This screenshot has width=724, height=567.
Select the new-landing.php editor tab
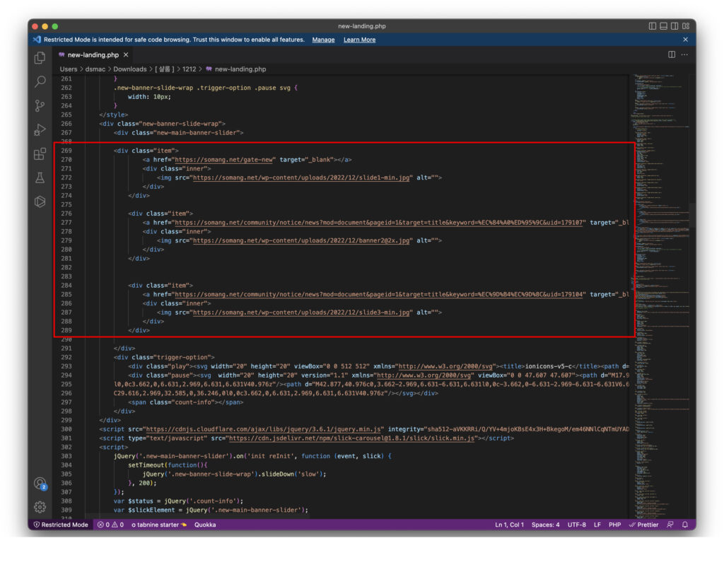[x=93, y=55]
